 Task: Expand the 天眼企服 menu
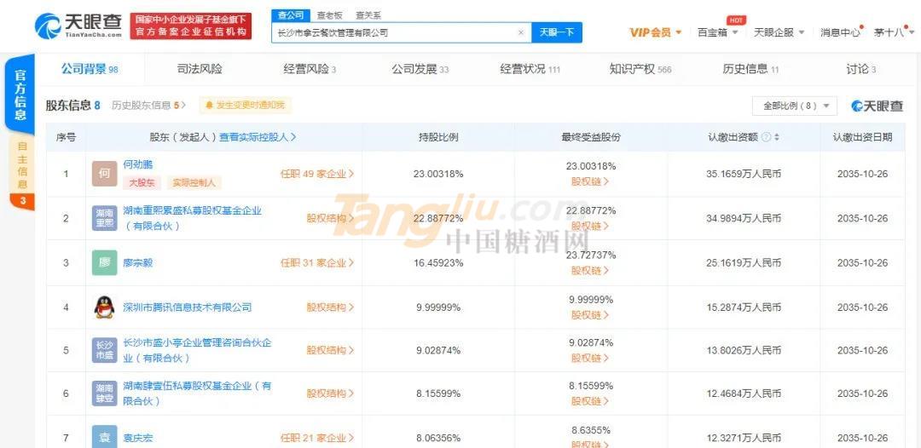point(779,32)
